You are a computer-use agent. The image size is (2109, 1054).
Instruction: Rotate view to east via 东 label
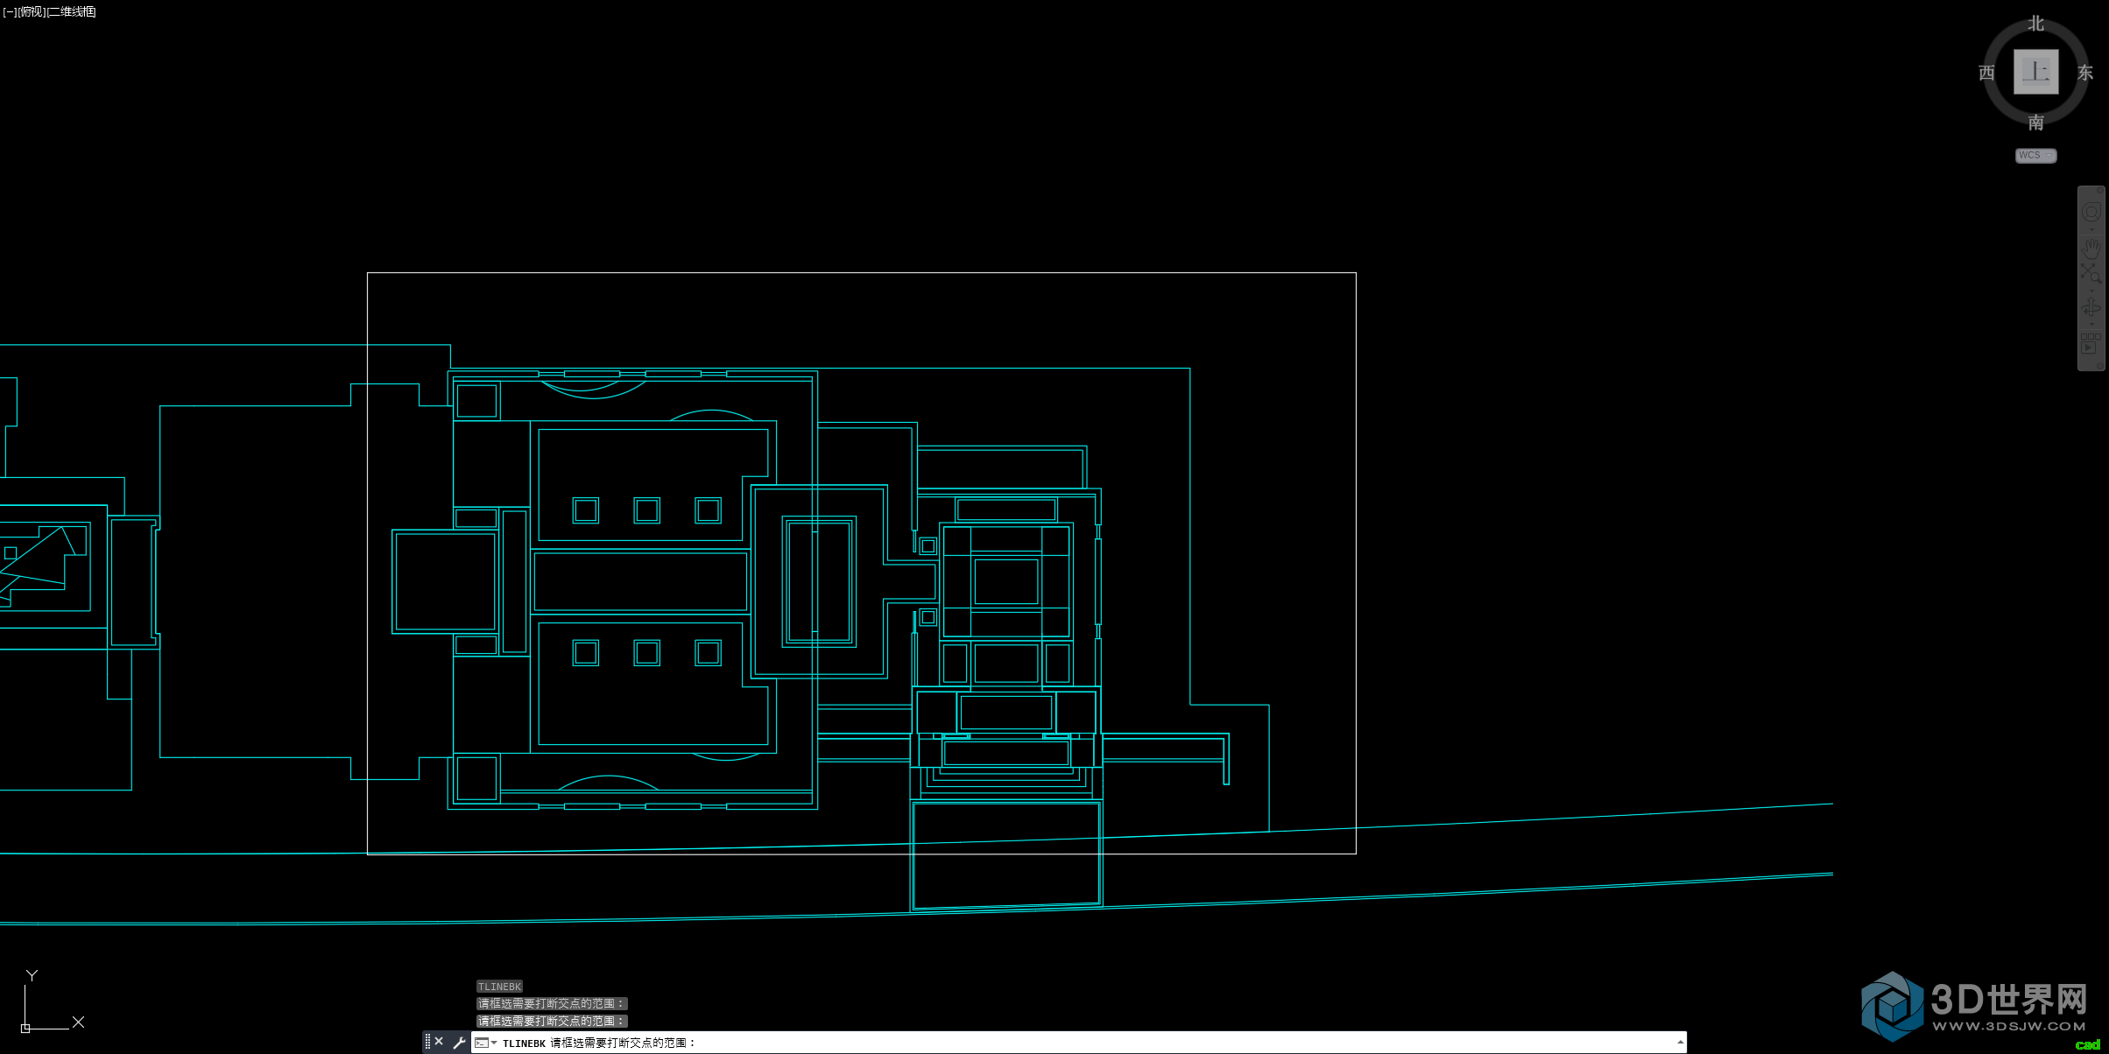point(2085,73)
